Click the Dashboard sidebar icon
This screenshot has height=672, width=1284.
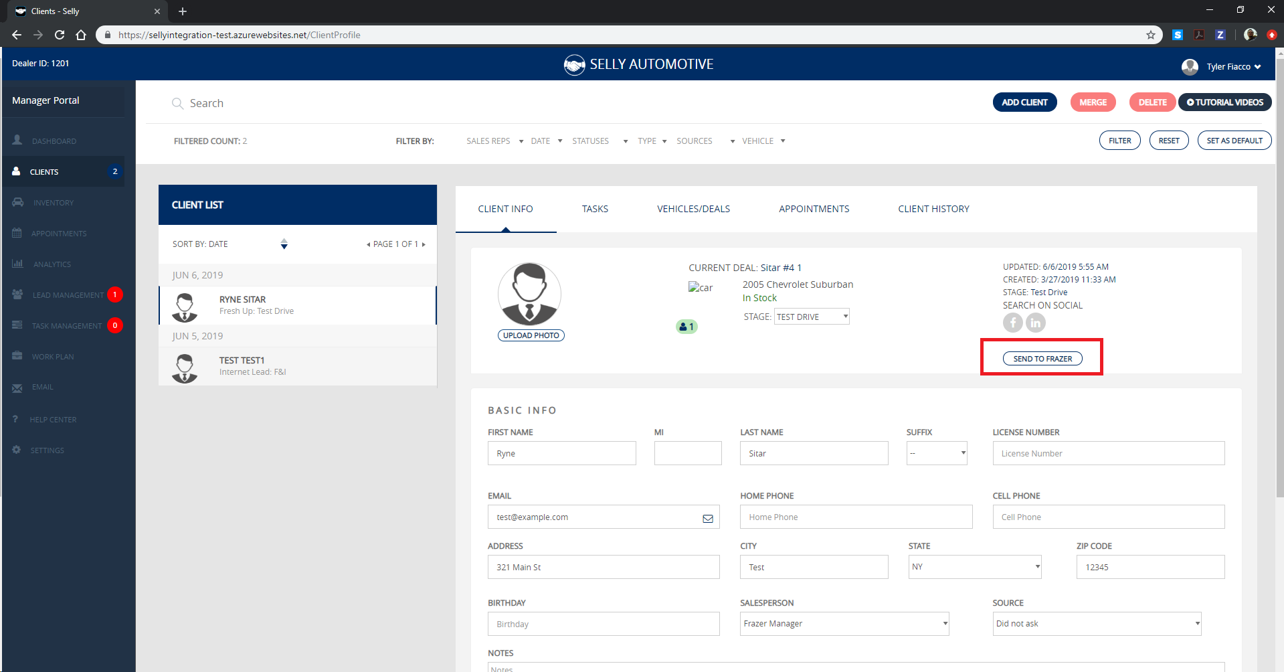coord(17,140)
